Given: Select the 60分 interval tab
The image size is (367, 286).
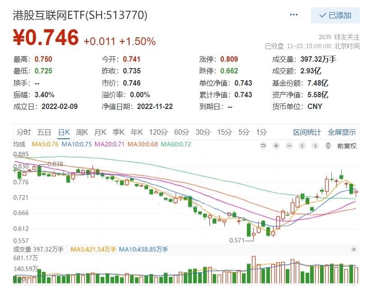Looking at the screenshot, I should 181,132.
